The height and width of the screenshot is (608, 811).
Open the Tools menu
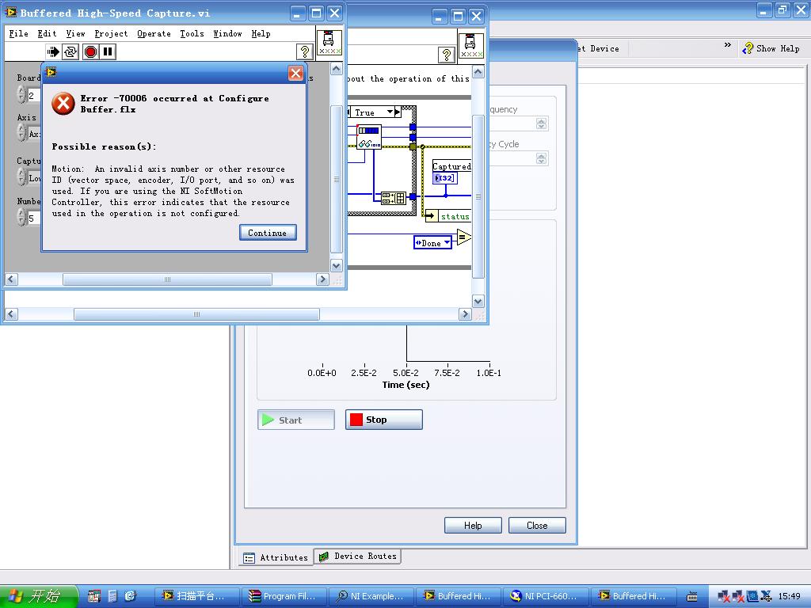pyautogui.click(x=192, y=33)
